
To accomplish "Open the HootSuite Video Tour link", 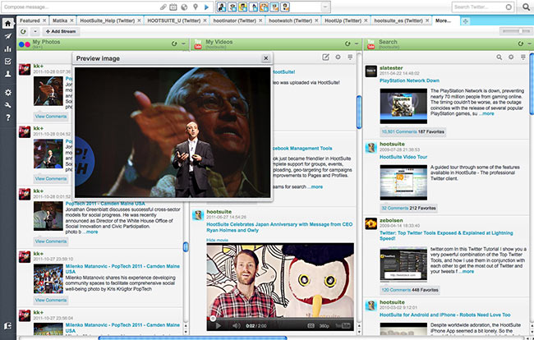I will pyautogui.click(x=403, y=157).
